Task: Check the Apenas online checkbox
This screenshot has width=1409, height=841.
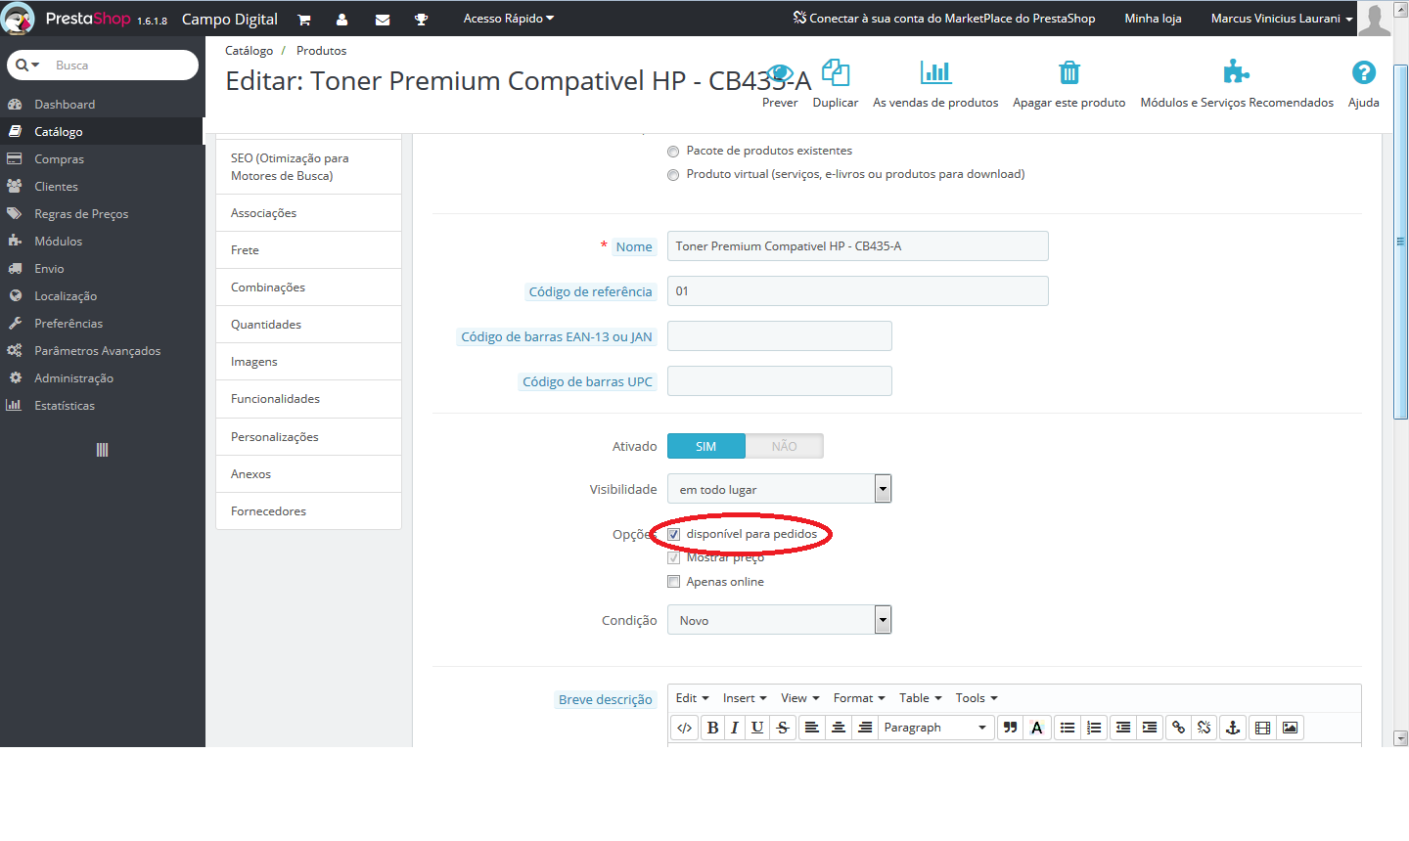Action: (x=673, y=582)
